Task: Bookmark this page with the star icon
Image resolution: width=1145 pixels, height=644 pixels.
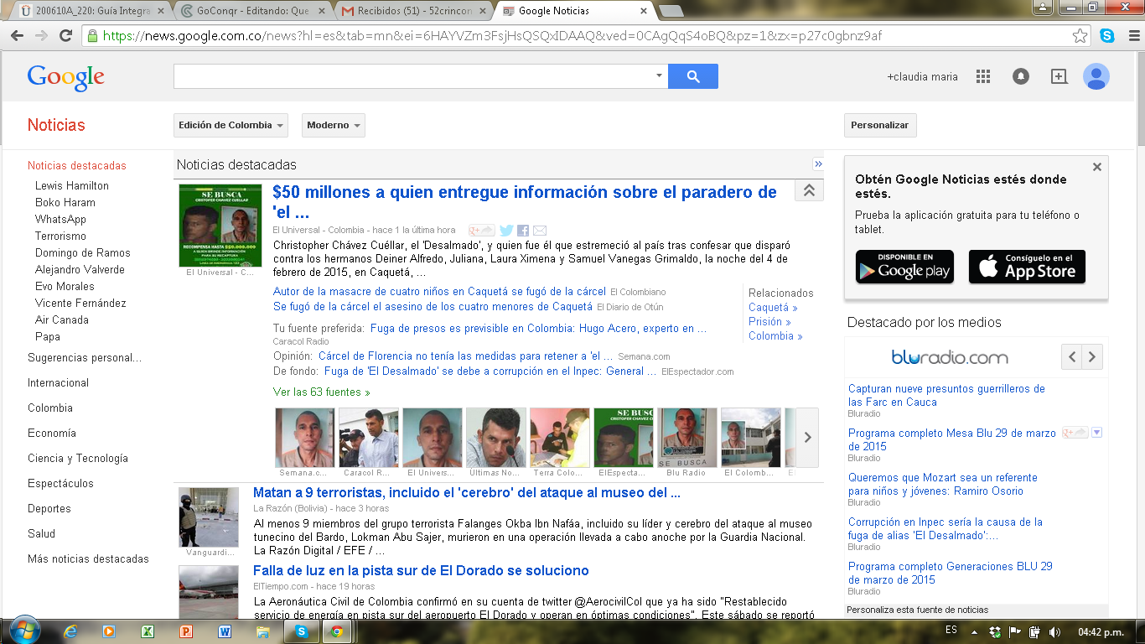Action: click(x=1080, y=36)
